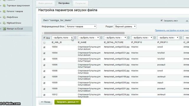Click round settings icon beside IP_PROP11 field selector

click(x=181, y=38)
